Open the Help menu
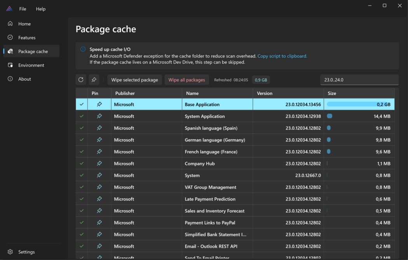This screenshot has width=408, height=260. point(40,9)
